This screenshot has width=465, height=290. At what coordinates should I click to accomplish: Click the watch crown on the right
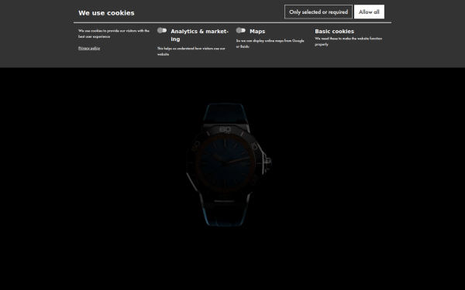pos(267,162)
